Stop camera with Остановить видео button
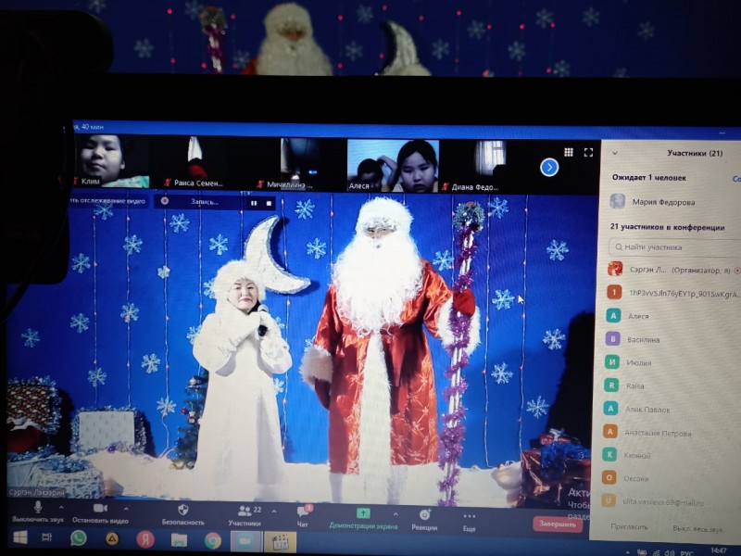 (x=100, y=513)
